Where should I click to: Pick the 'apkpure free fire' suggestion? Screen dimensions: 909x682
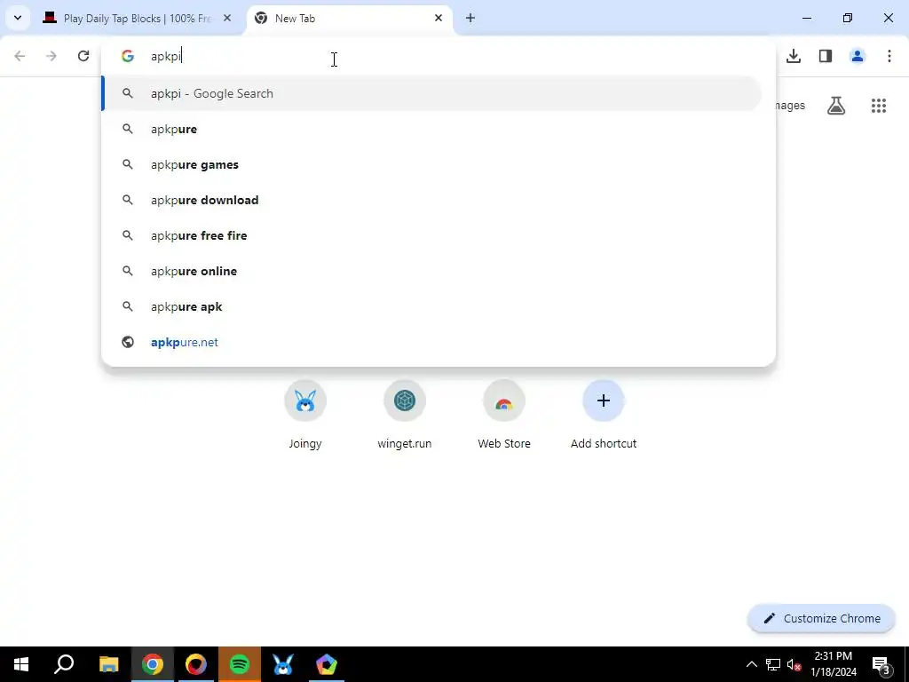pyautogui.click(x=432, y=235)
